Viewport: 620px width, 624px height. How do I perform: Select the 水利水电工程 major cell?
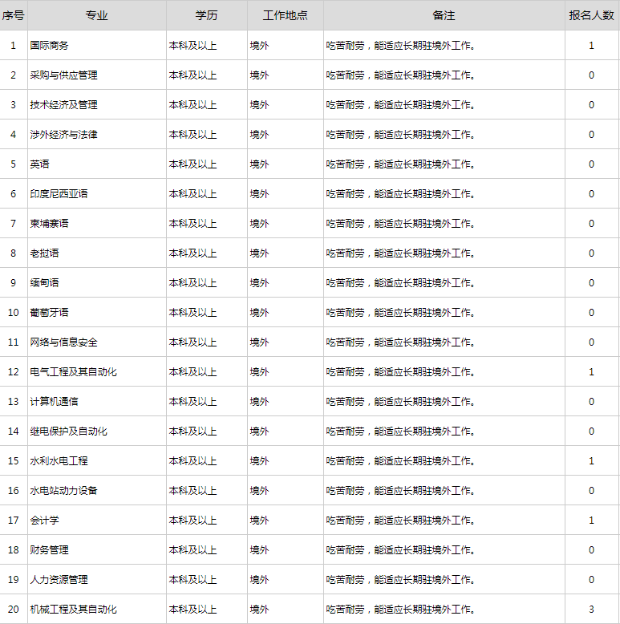[59, 461]
